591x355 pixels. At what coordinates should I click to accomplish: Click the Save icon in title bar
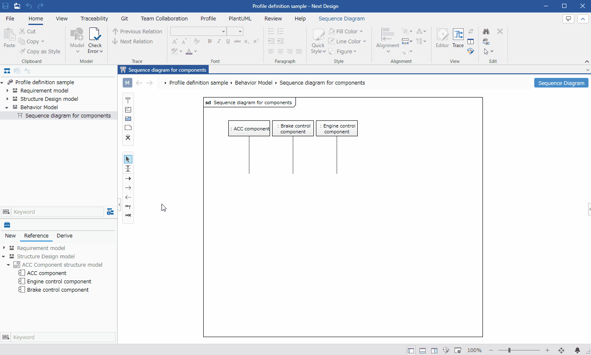coord(6,6)
